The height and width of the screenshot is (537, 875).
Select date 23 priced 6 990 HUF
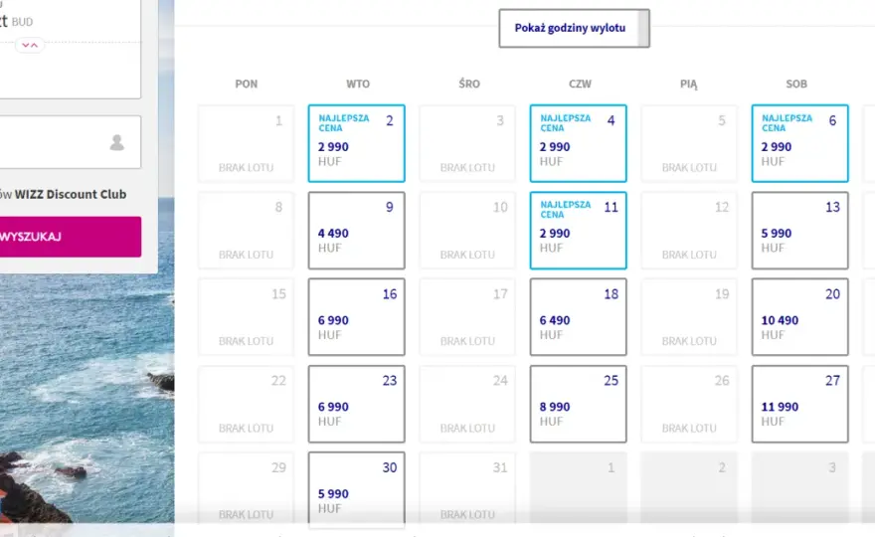(x=357, y=404)
